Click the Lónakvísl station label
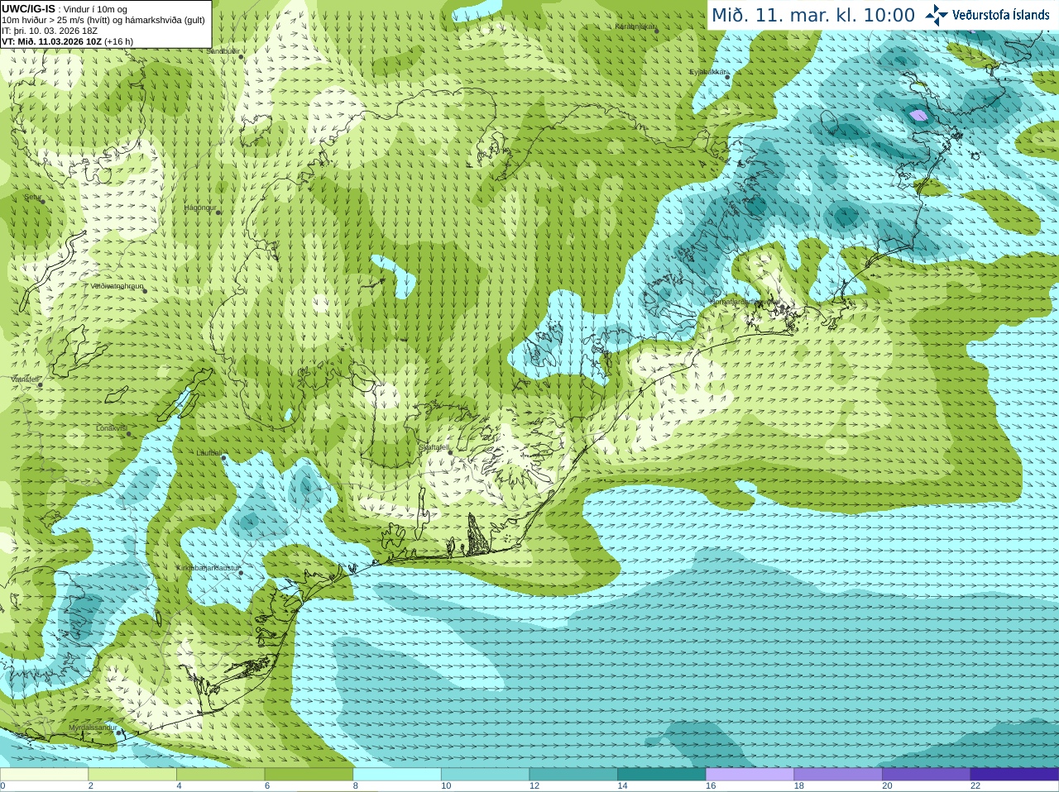 click(x=111, y=428)
